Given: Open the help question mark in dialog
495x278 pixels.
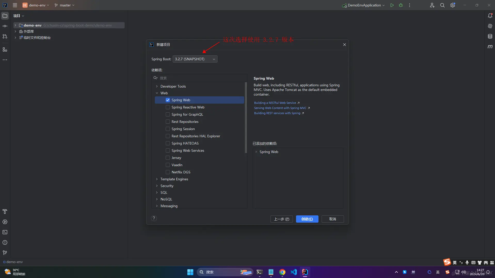Looking at the screenshot, I should pyautogui.click(x=154, y=218).
